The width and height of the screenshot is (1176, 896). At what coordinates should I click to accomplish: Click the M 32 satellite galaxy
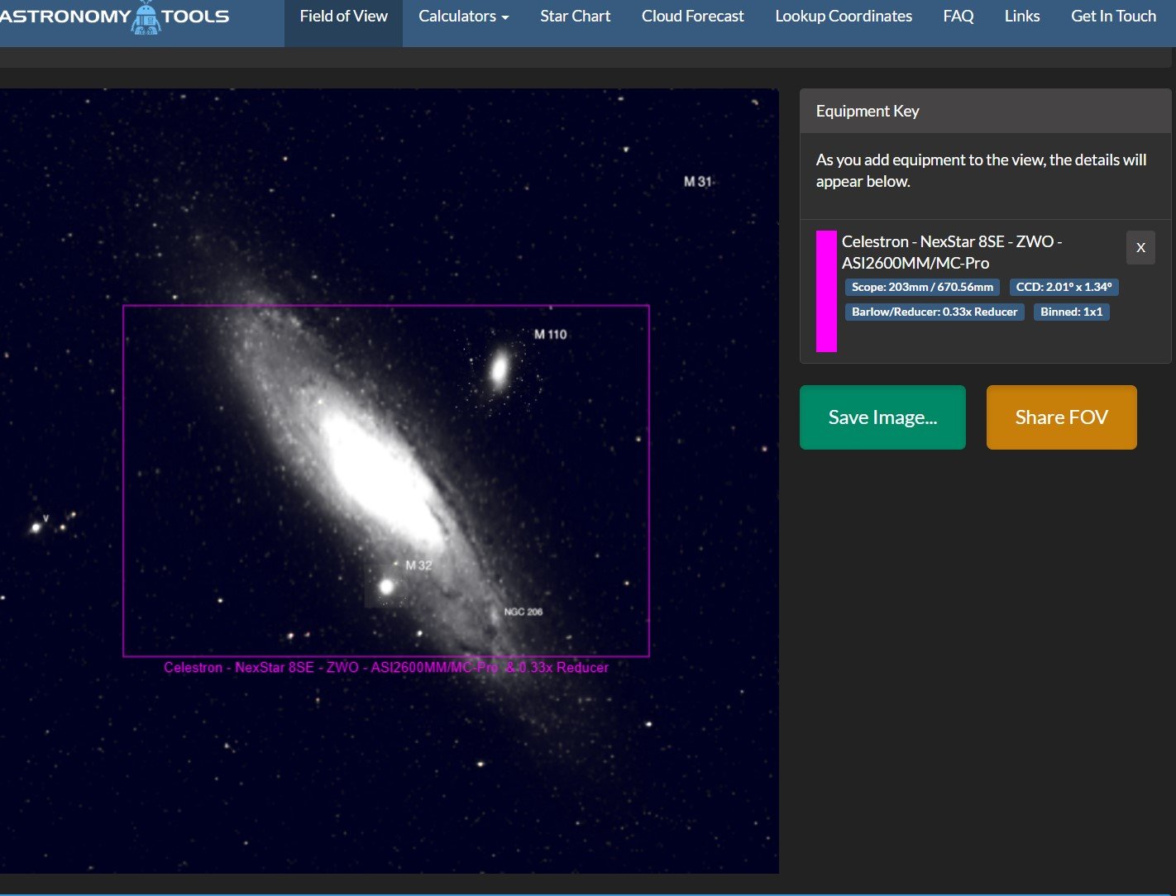pyautogui.click(x=386, y=587)
